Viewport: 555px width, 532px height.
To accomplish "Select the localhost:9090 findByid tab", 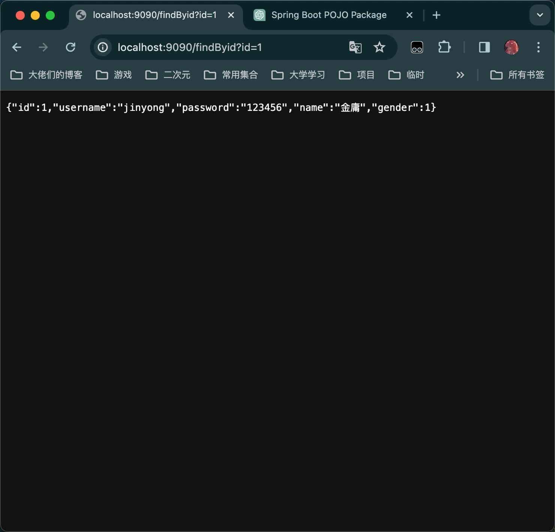I will click(x=154, y=15).
